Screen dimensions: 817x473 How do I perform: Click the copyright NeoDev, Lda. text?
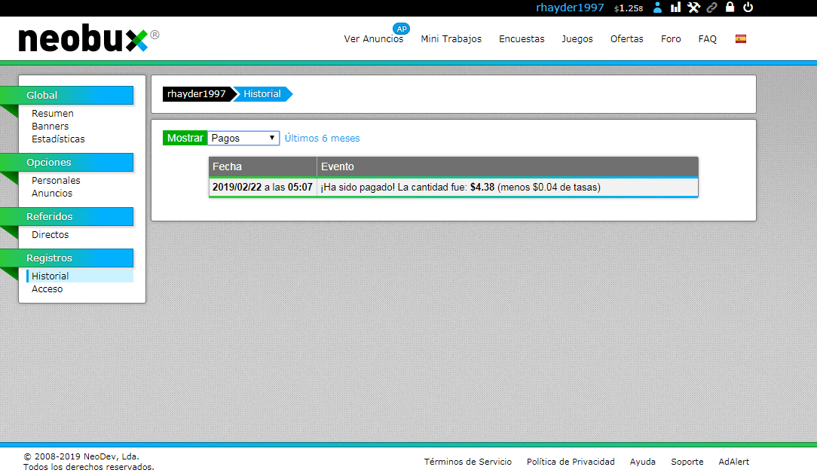pyautogui.click(x=81, y=457)
